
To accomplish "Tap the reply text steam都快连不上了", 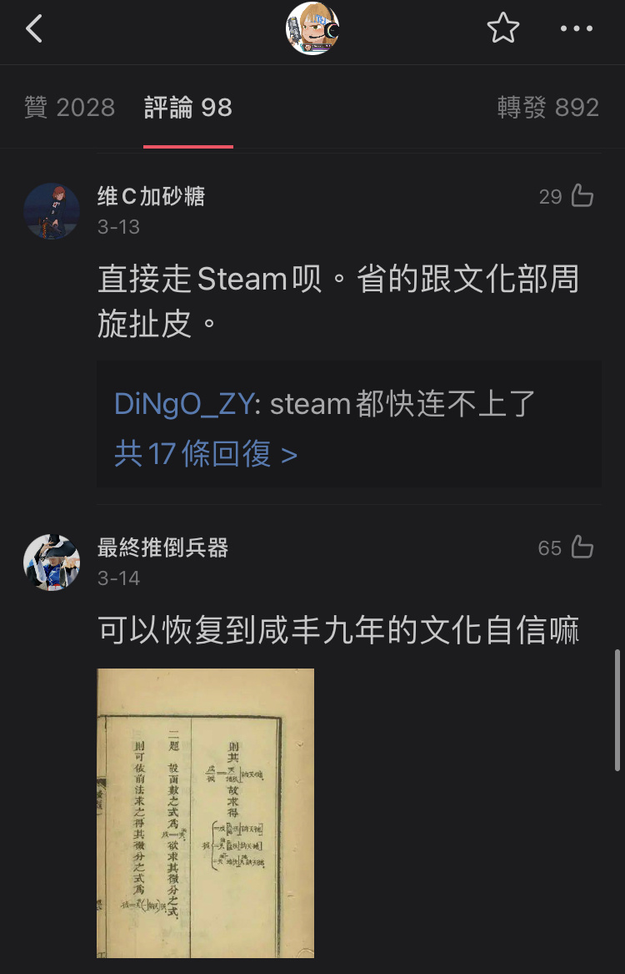I will click(402, 405).
